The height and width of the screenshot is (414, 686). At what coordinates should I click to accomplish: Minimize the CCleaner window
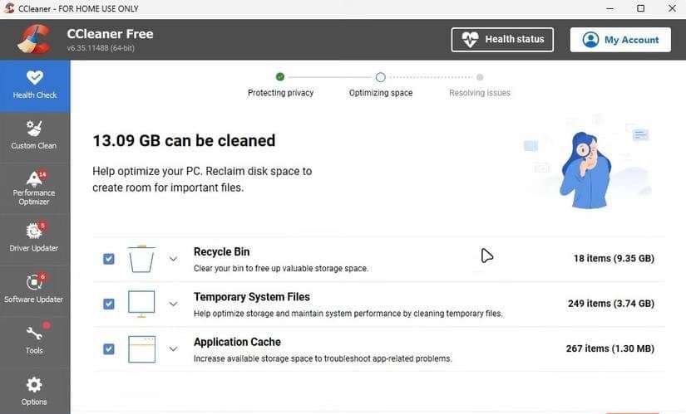(610, 8)
